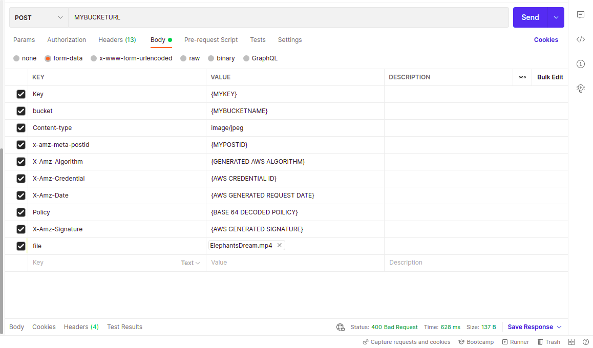The width and height of the screenshot is (593, 348).
Task: Open the Text type dropdown in new row
Action: pyautogui.click(x=190, y=263)
